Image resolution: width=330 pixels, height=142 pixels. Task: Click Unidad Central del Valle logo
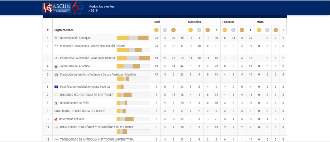(x=56, y=103)
